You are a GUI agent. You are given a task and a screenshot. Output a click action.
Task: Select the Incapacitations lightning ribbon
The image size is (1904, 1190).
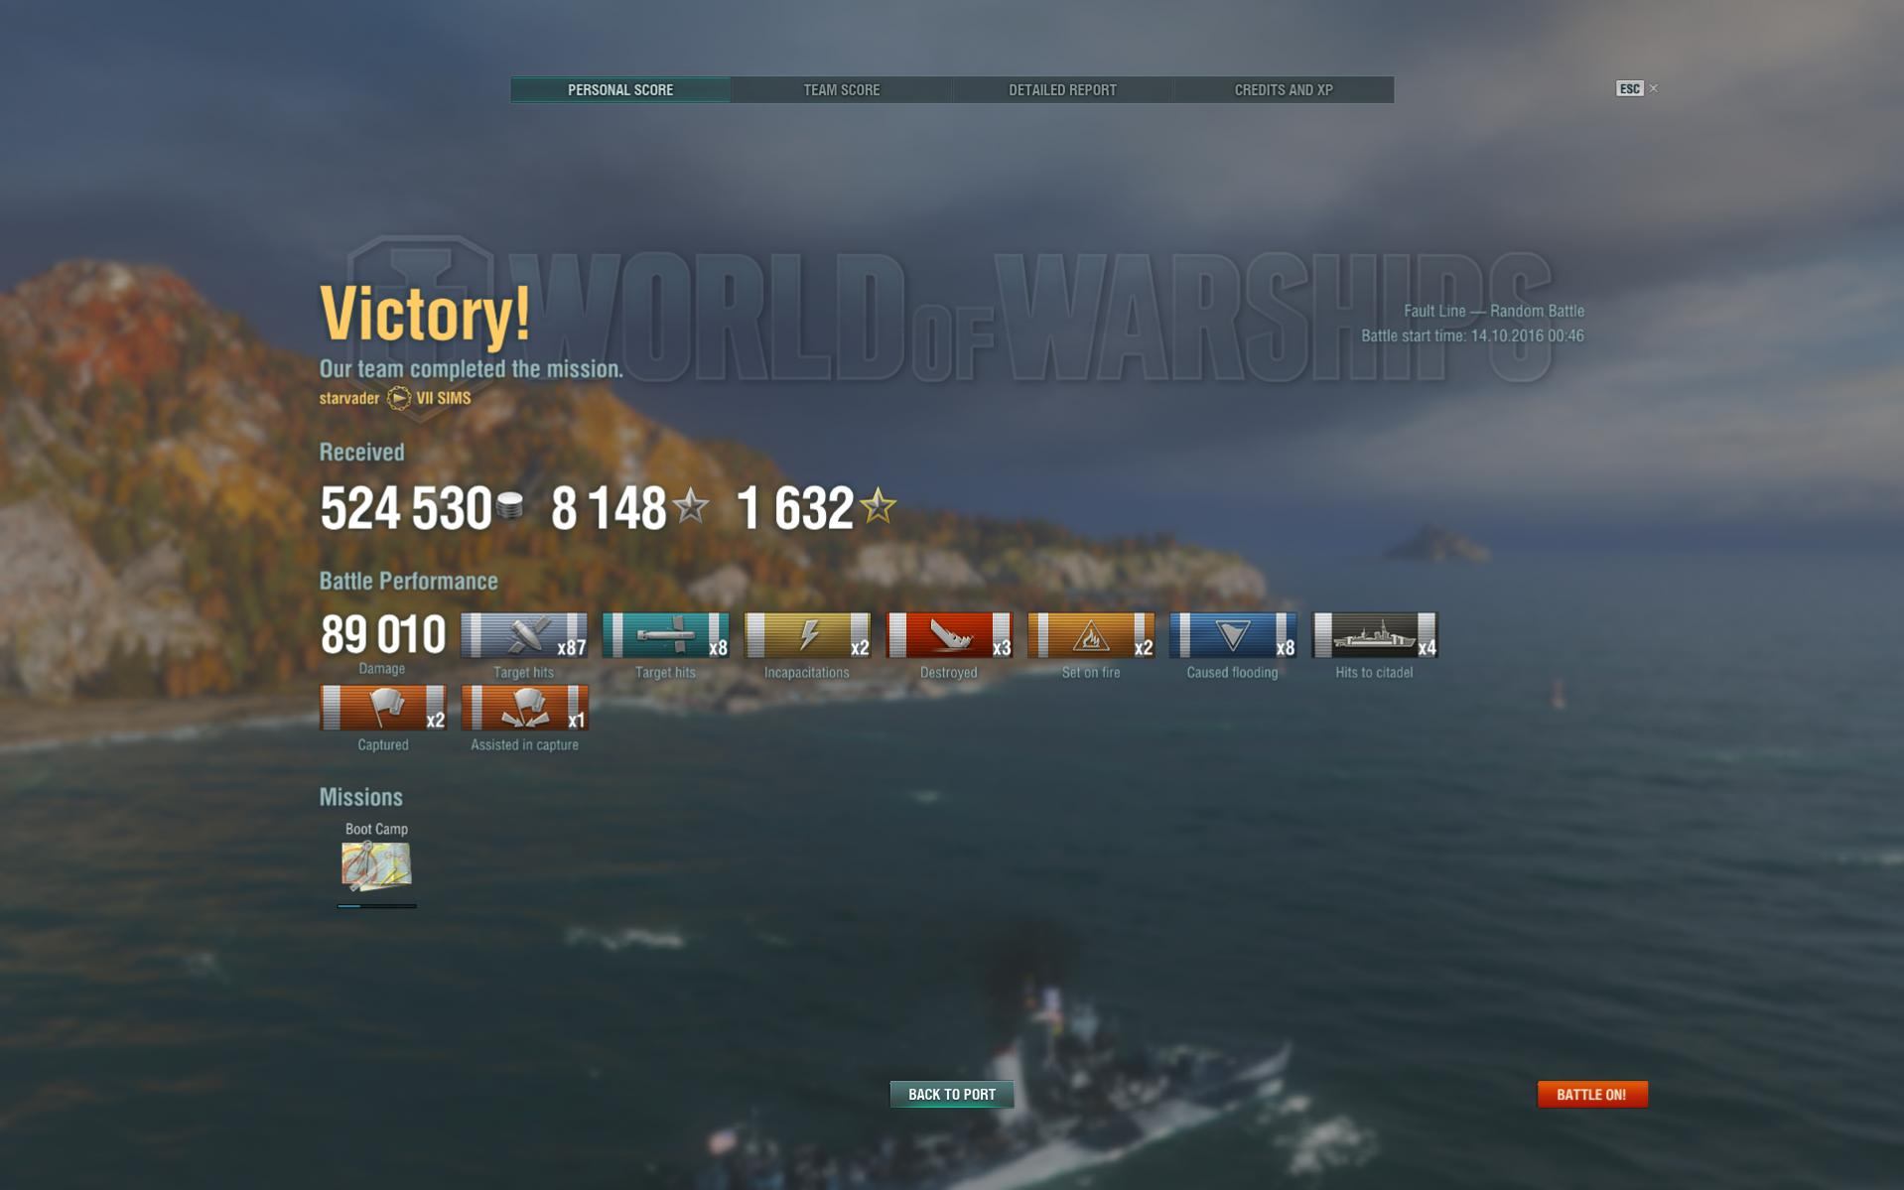click(807, 635)
